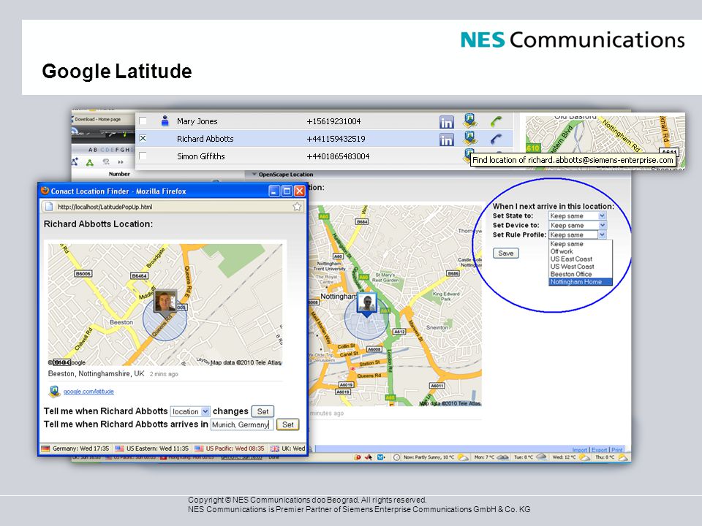Click page icon in popup address bar
Viewport: 702px width, 526px height.
click(x=50, y=207)
